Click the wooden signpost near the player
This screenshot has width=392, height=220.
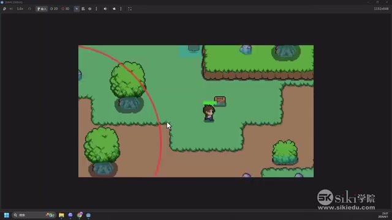pyautogui.click(x=220, y=101)
